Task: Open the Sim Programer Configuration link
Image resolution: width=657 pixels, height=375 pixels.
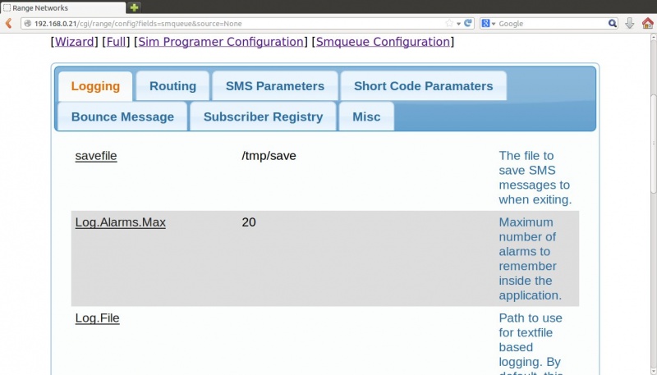Action: pos(221,41)
